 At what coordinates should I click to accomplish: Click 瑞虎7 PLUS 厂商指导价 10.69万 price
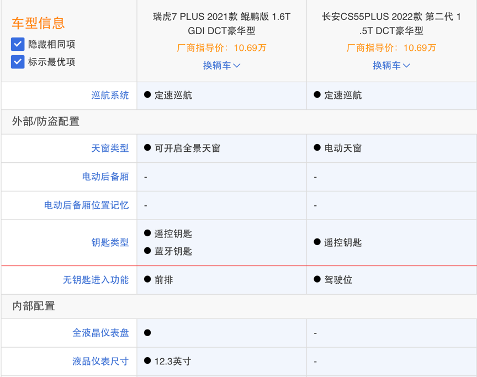pos(221,48)
